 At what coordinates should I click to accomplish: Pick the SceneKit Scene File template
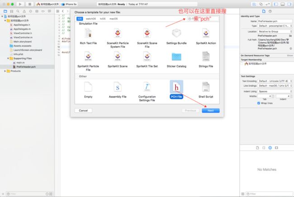tap(147, 38)
